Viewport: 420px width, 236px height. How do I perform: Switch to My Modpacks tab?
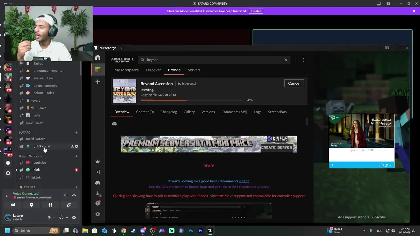coord(127,70)
